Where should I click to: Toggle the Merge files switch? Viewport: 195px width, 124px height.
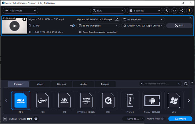163,119
